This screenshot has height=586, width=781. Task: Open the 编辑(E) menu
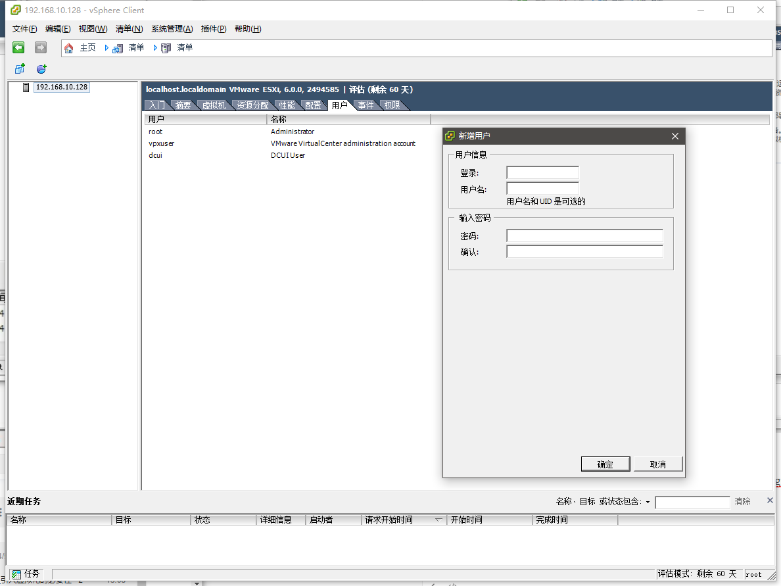58,29
